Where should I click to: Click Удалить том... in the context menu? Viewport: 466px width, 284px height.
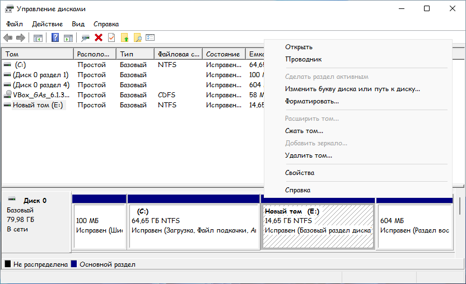308,155
